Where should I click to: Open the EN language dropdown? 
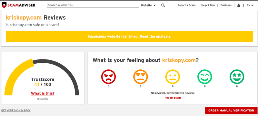click(x=250, y=5)
